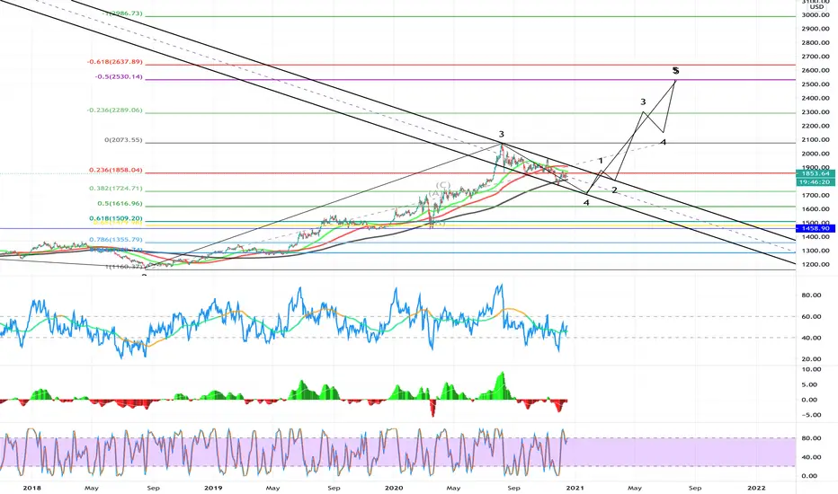Click 2022 on the time axis

[x=756, y=488]
